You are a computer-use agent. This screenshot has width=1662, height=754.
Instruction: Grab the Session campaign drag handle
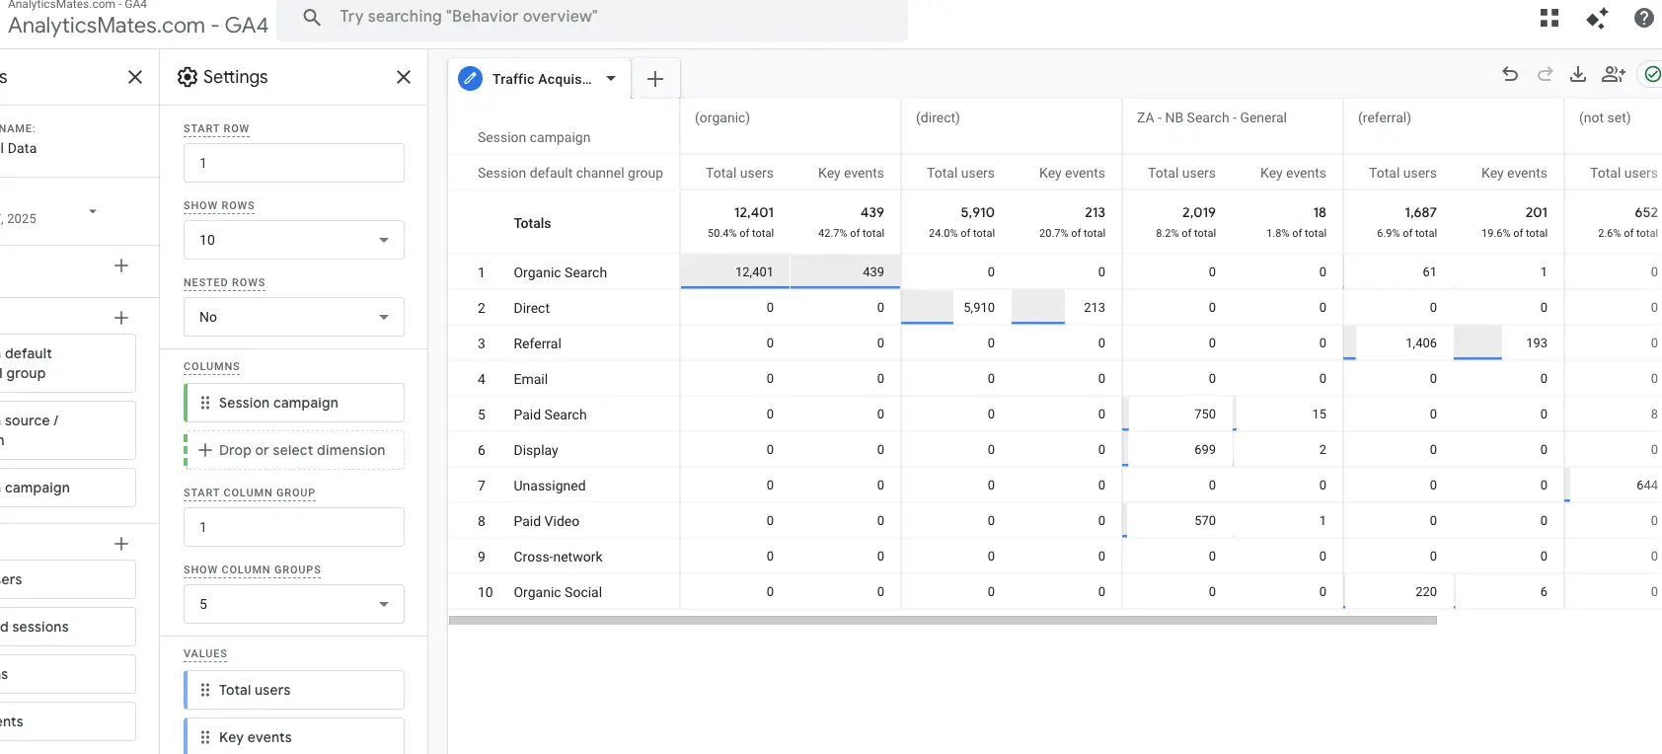pos(205,403)
